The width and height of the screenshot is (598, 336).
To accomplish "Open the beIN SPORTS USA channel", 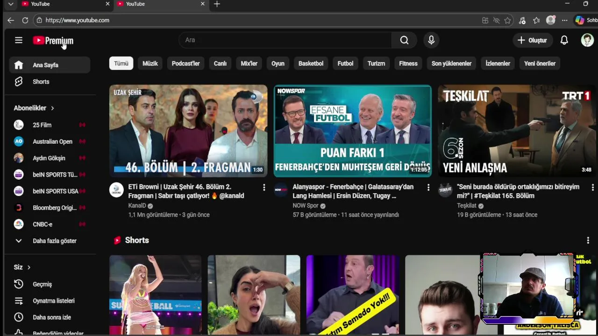I will point(50,191).
